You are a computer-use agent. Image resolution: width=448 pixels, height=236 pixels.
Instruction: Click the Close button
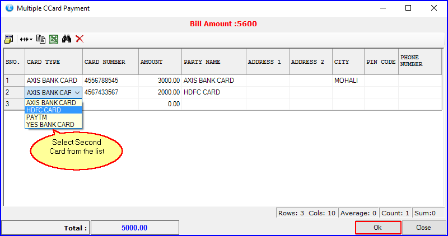[423, 228]
